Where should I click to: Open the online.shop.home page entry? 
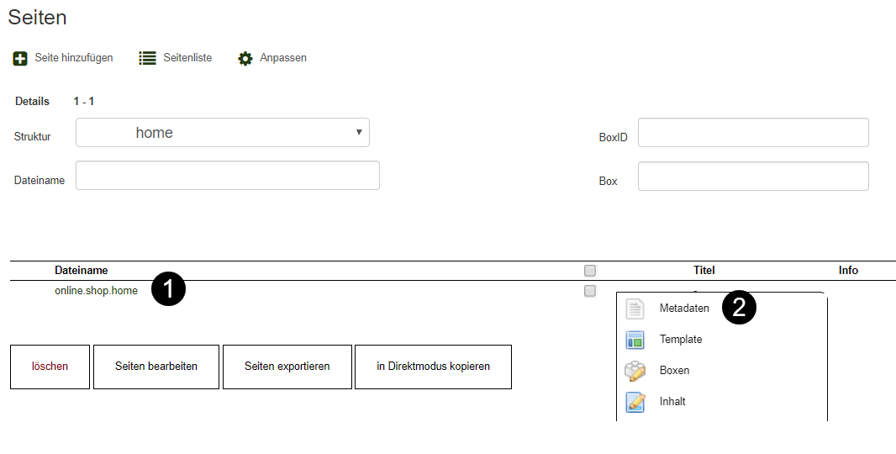pyautogui.click(x=96, y=292)
